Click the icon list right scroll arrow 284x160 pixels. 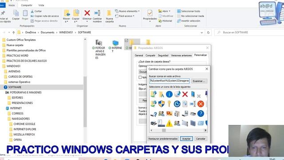[205, 130]
